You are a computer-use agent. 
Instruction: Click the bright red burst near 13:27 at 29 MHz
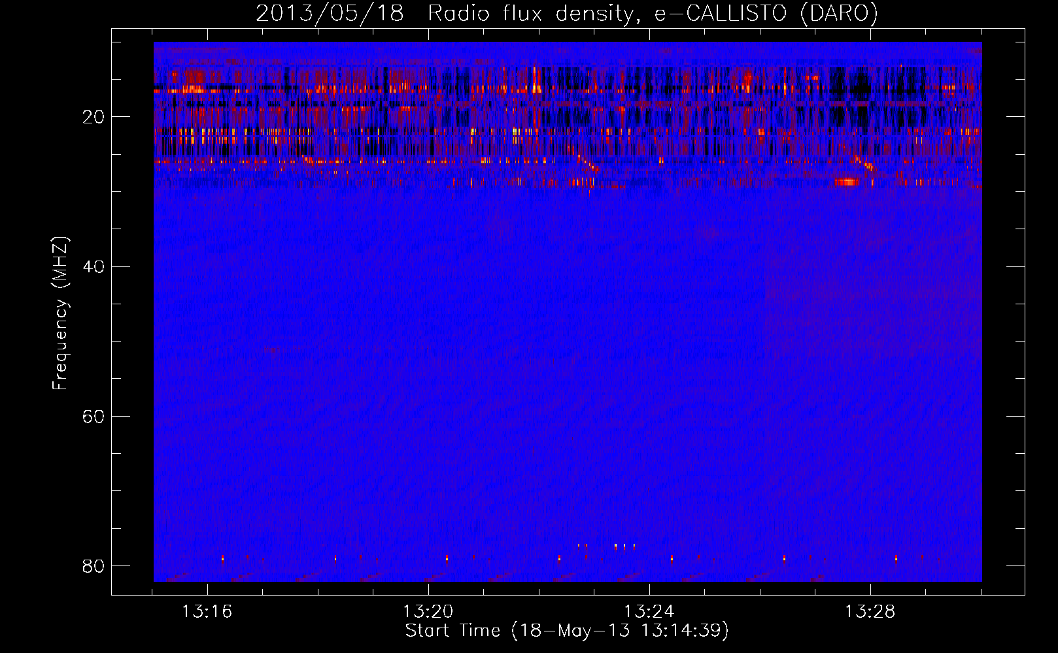pyautogui.click(x=847, y=182)
